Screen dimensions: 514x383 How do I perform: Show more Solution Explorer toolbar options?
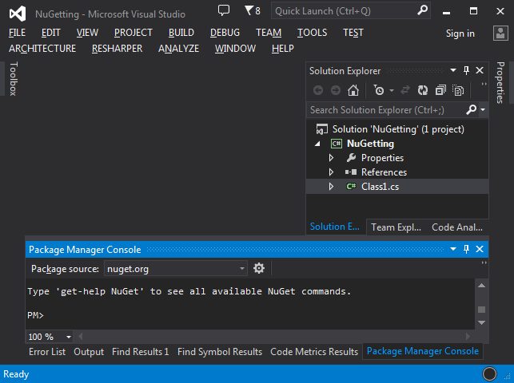[x=484, y=85]
